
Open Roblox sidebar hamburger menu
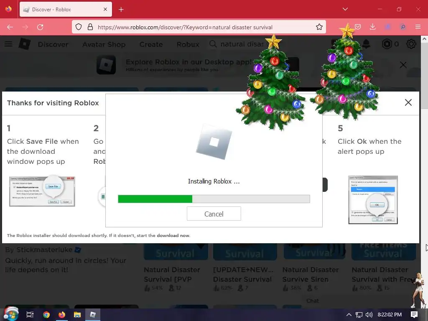(x=8, y=44)
